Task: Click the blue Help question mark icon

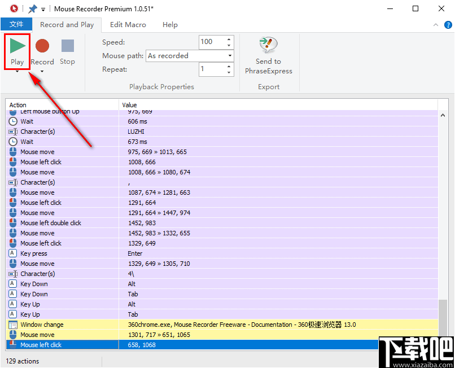Action: click(x=448, y=25)
